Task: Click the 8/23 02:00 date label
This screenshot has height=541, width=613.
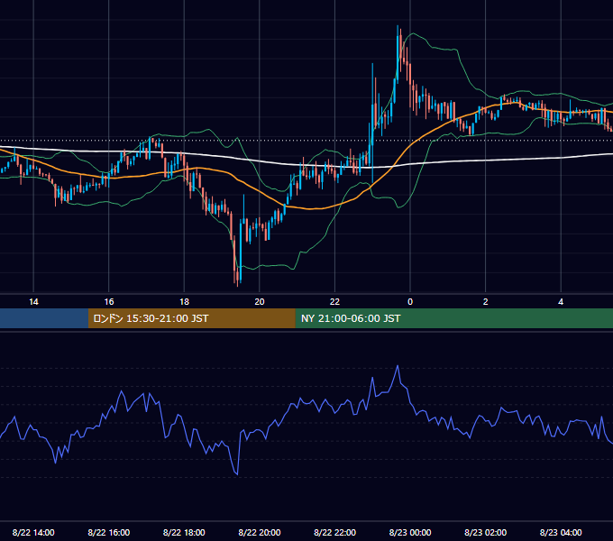Action: tap(486, 532)
